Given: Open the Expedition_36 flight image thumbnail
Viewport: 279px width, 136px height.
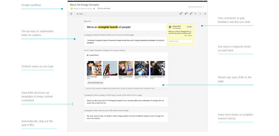Looking at the screenshot, I should coord(142,68).
